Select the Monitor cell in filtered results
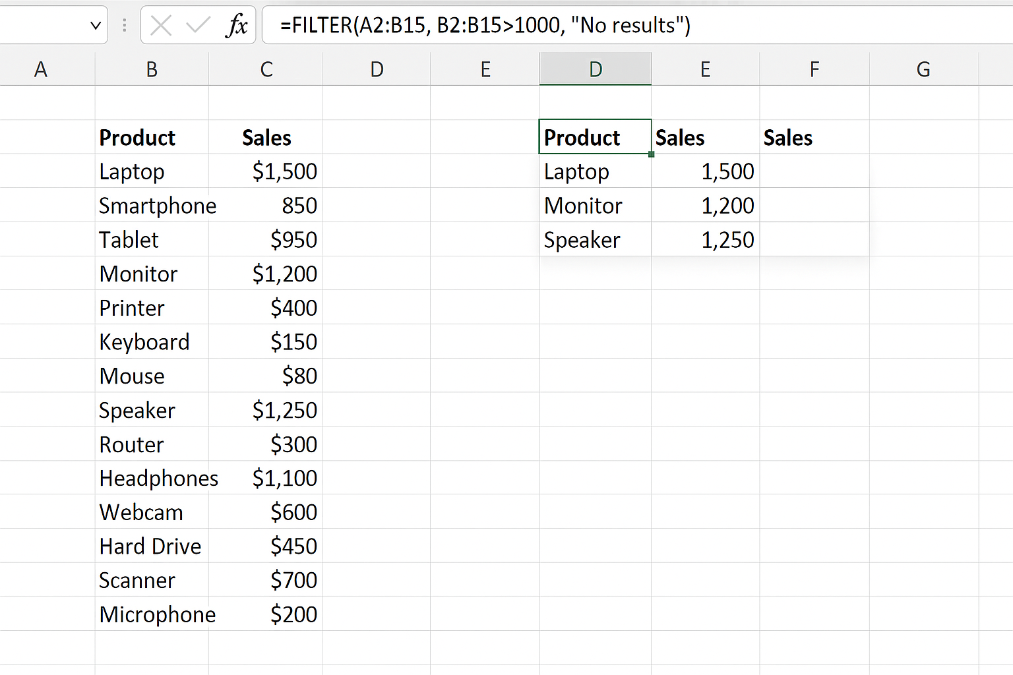1013x675 pixels. pos(595,206)
